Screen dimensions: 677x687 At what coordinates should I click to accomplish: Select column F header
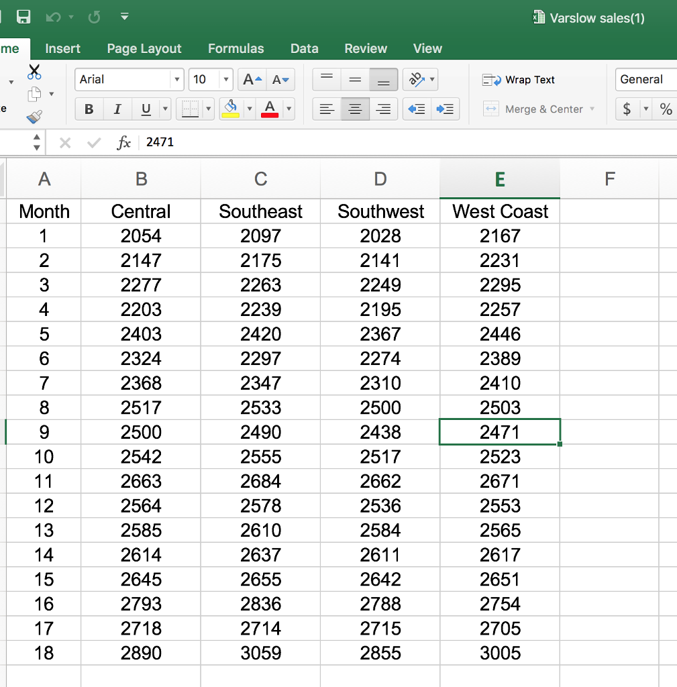click(609, 178)
